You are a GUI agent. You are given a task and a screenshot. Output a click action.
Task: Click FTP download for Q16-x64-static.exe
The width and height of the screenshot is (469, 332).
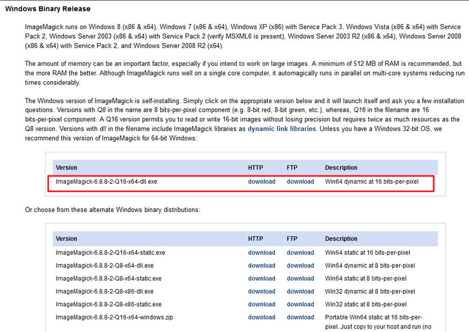pos(300,252)
